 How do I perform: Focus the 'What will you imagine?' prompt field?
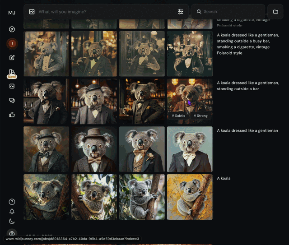pyautogui.click(x=106, y=12)
